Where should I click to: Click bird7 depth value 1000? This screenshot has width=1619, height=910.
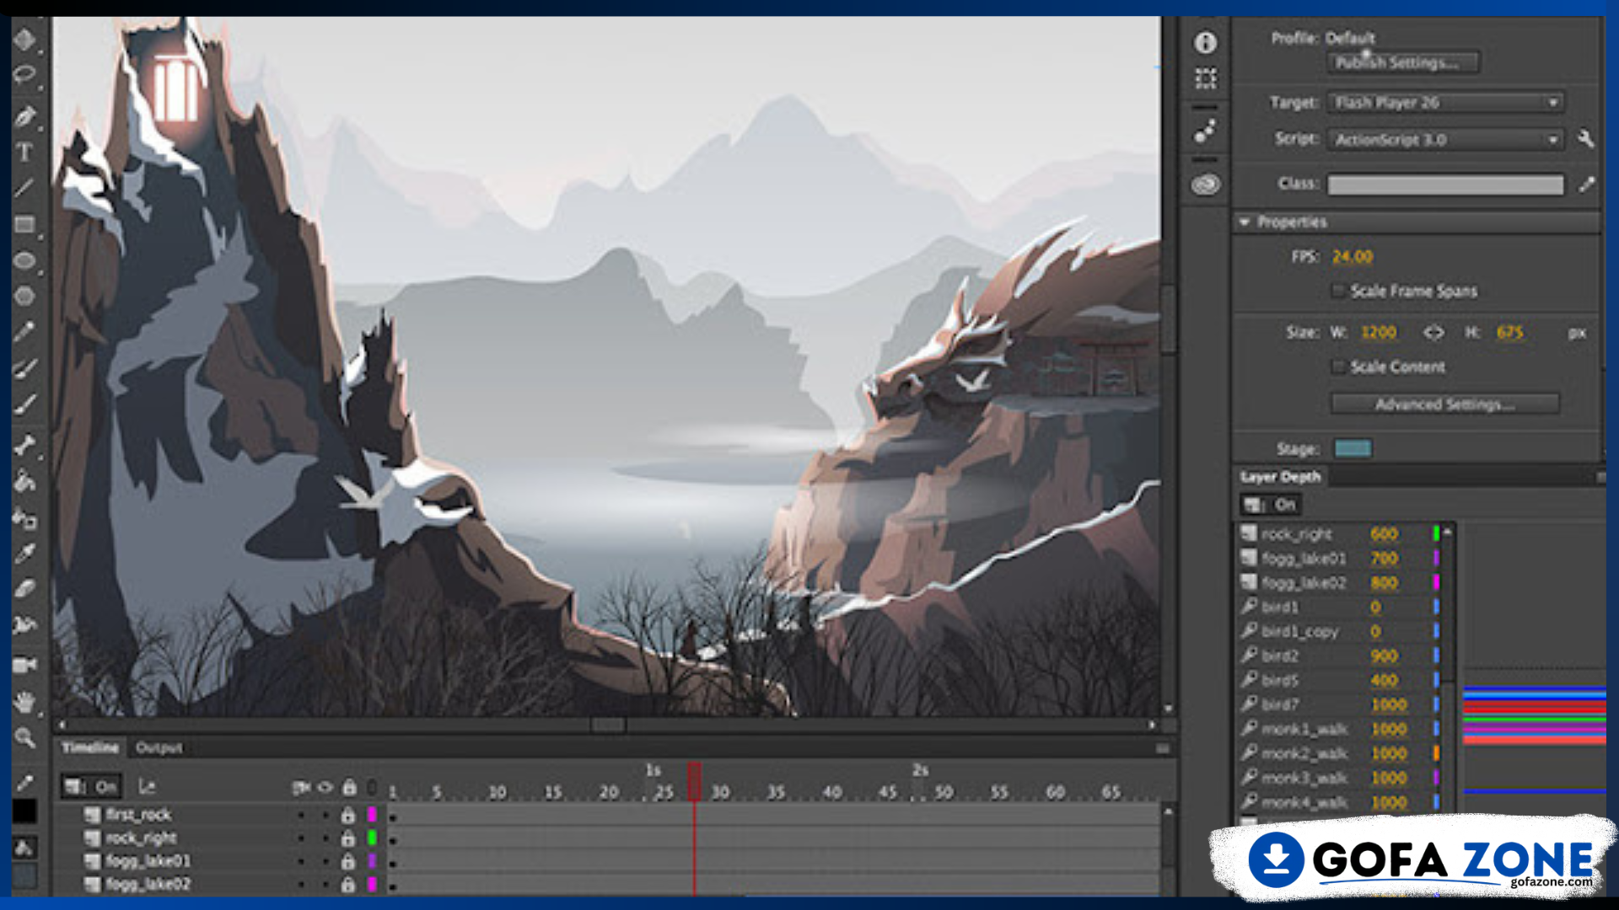[x=1389, y=704]
